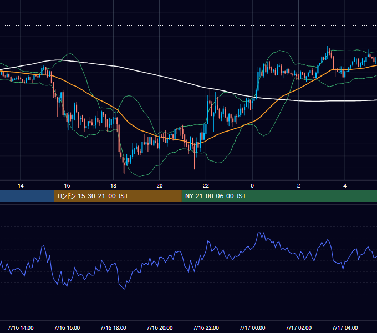This screenshot has height=333, width=377.
Task: Click the 7/16 16:00 timestamp label
Action: click(67, 327)
